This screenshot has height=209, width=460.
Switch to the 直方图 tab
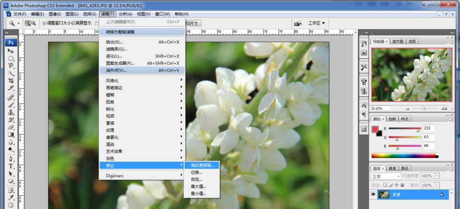pos(398,41)
